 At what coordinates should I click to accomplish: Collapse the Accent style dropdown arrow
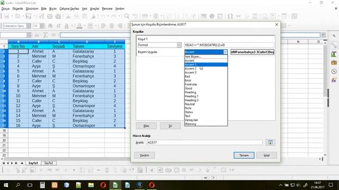225,52
